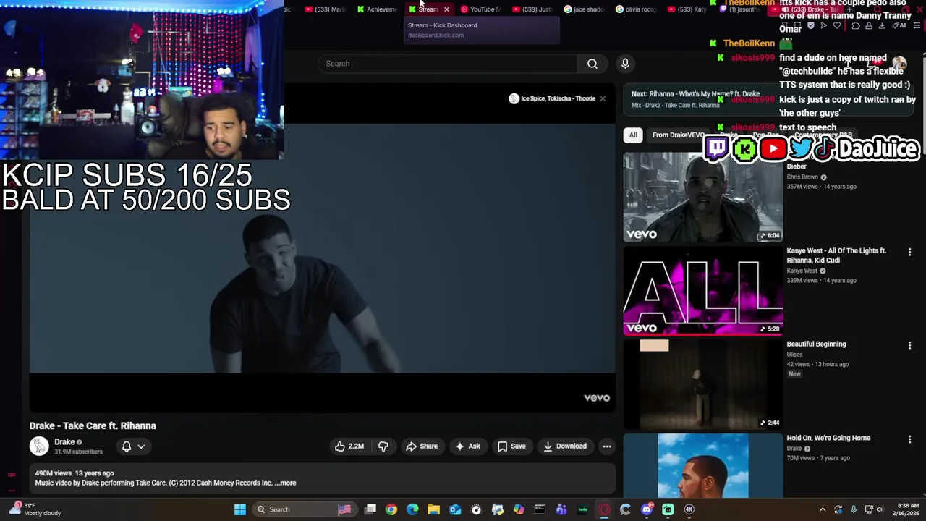Open Task View on the taskbar
Viewport: 926px width, 521px height.
[x=370, y=509]
